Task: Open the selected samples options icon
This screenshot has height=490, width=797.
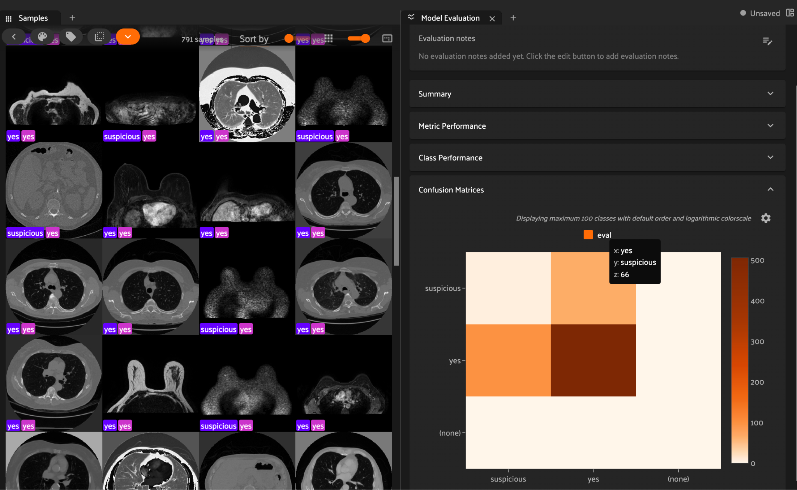Action: [x=100, y=37]
